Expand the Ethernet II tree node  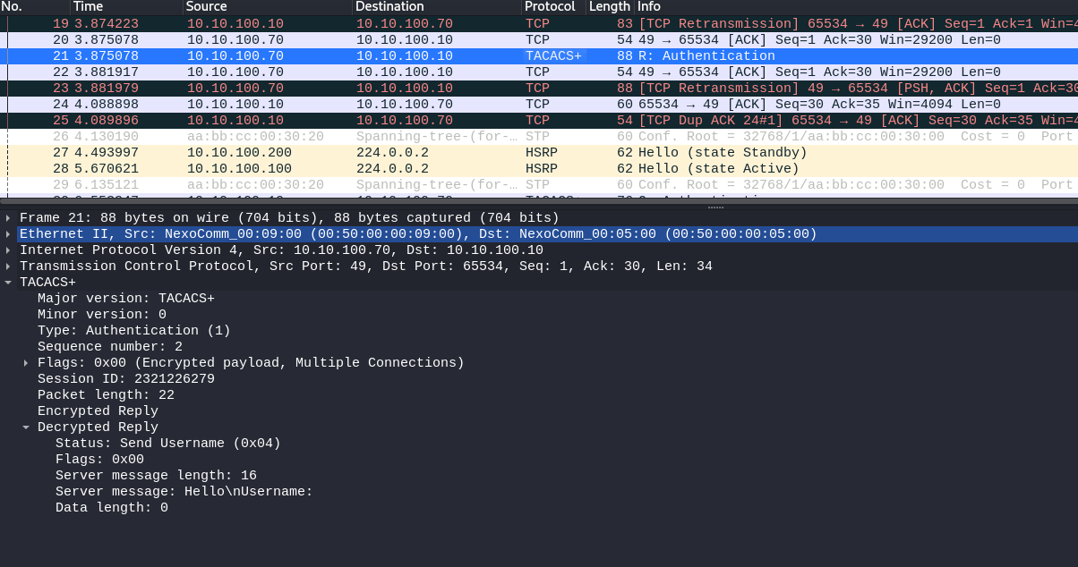[x=9, y=234]
